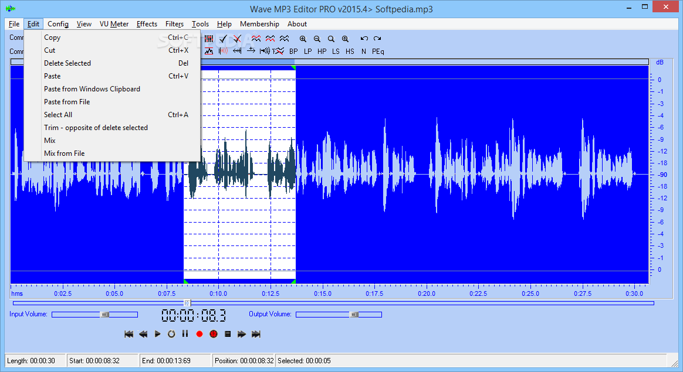This screenshot has width=683, height=372.
Task: Select Trim - opposite of delete selected
Action: (113, 128)
